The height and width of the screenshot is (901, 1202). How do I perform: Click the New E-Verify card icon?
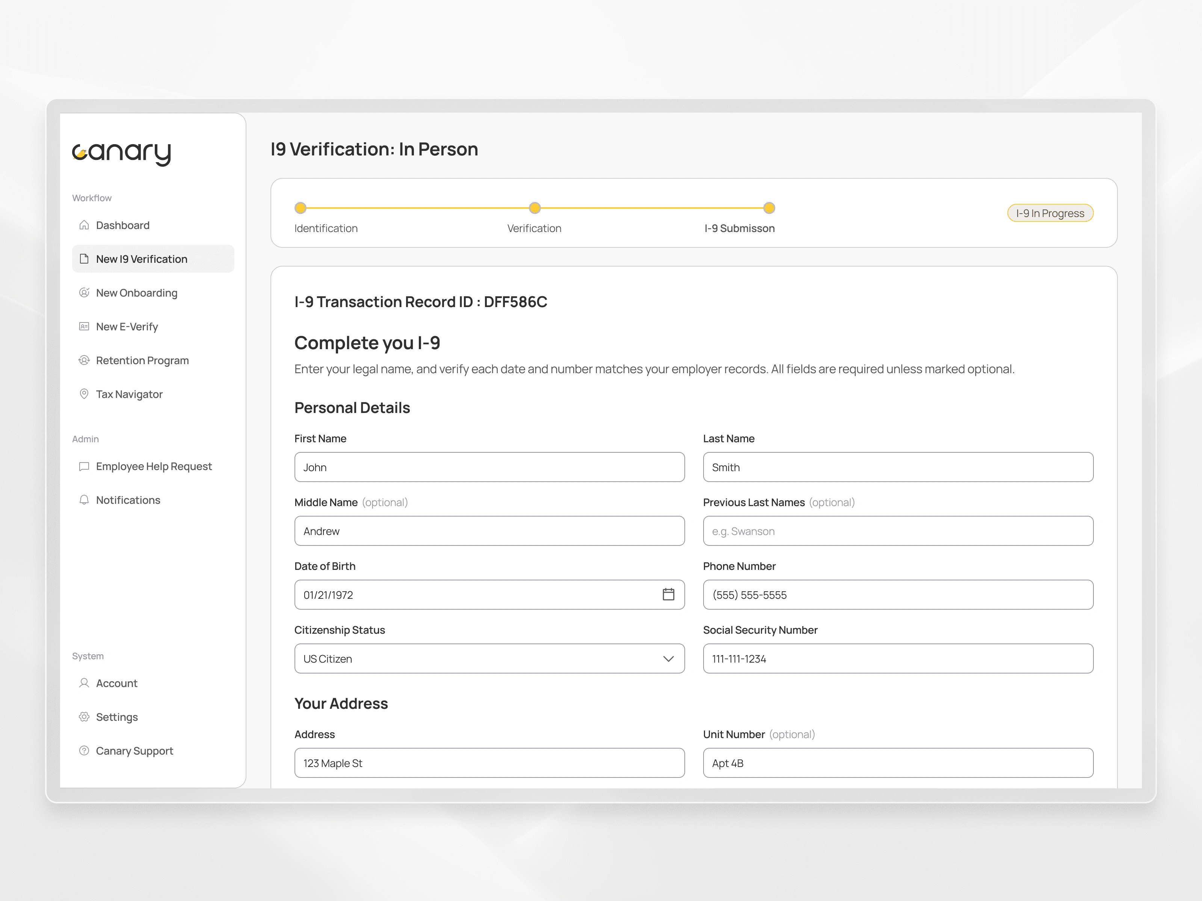coord(84,326)
